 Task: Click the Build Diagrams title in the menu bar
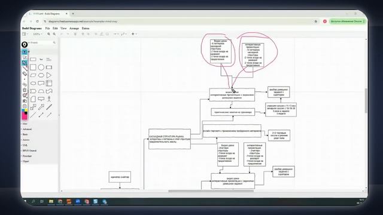(x=32, y=29)
